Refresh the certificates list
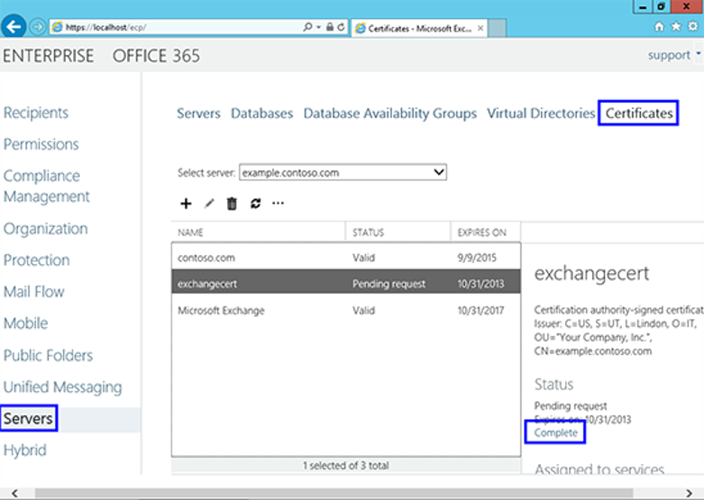Screen dimensions: 704x500 tap(255, 204)
